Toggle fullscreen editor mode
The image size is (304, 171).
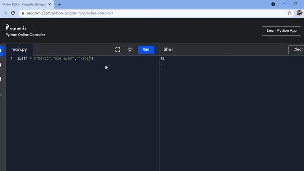click(118, 49)
